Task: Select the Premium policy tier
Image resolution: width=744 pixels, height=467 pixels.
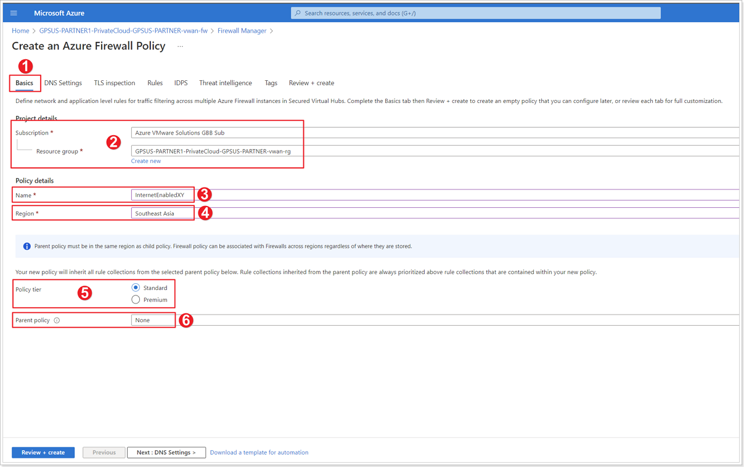Action: [x=136, y=300]
